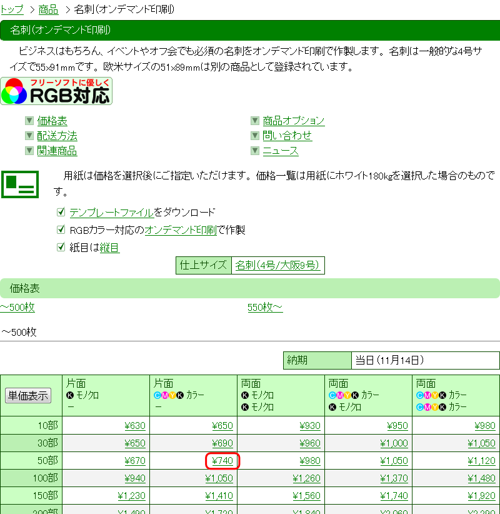The image size is (500, 514).
Task: Open the トップ breadcrumb link
Action: (12, 9)
